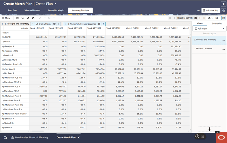Go to next product after Women's Activewear Leggings
227x143 pixels.
tap(103, 24)
